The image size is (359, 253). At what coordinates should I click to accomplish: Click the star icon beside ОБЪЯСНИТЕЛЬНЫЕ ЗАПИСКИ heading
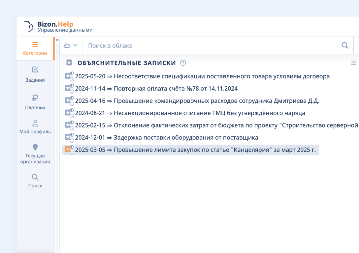69,62
